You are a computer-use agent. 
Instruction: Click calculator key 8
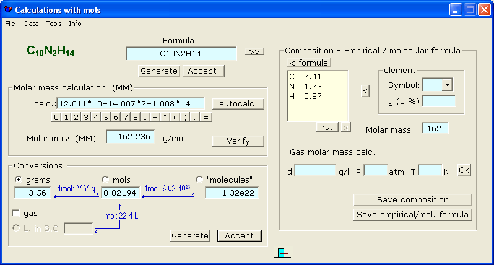click(136, 117)
